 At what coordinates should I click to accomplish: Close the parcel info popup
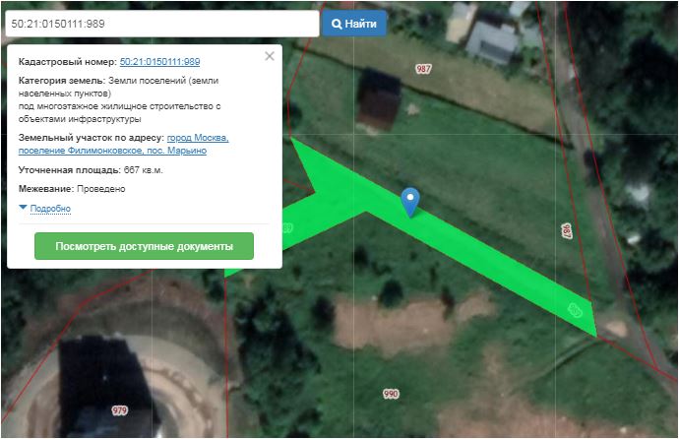(x=270, y=56)
